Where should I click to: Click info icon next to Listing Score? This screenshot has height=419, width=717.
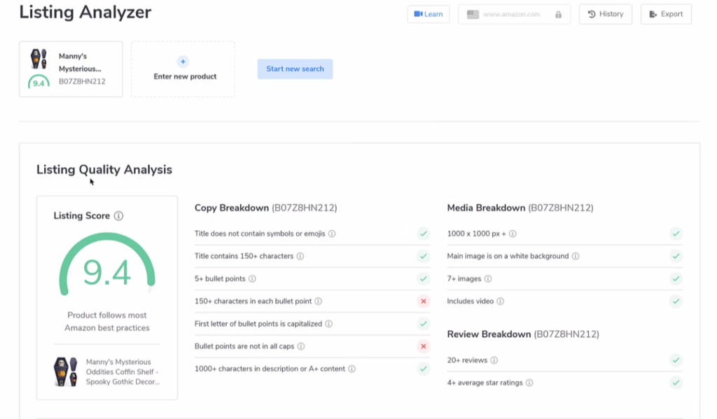(x=118, y=216)
